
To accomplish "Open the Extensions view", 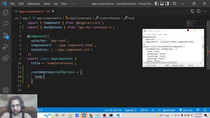I will 6,58.
